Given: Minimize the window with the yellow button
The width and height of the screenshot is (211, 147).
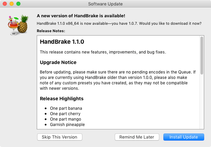Looking at the screenshot, I should (12, 4).
